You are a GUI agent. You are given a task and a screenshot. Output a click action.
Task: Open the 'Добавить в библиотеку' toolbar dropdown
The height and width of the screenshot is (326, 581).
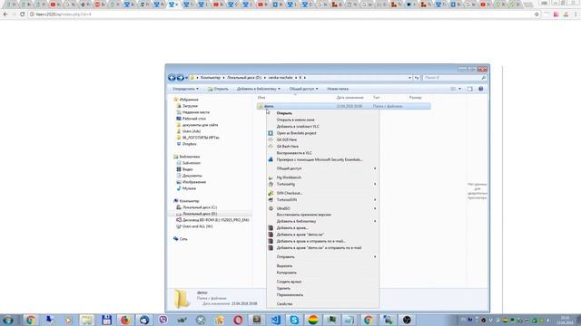[258, 89]
